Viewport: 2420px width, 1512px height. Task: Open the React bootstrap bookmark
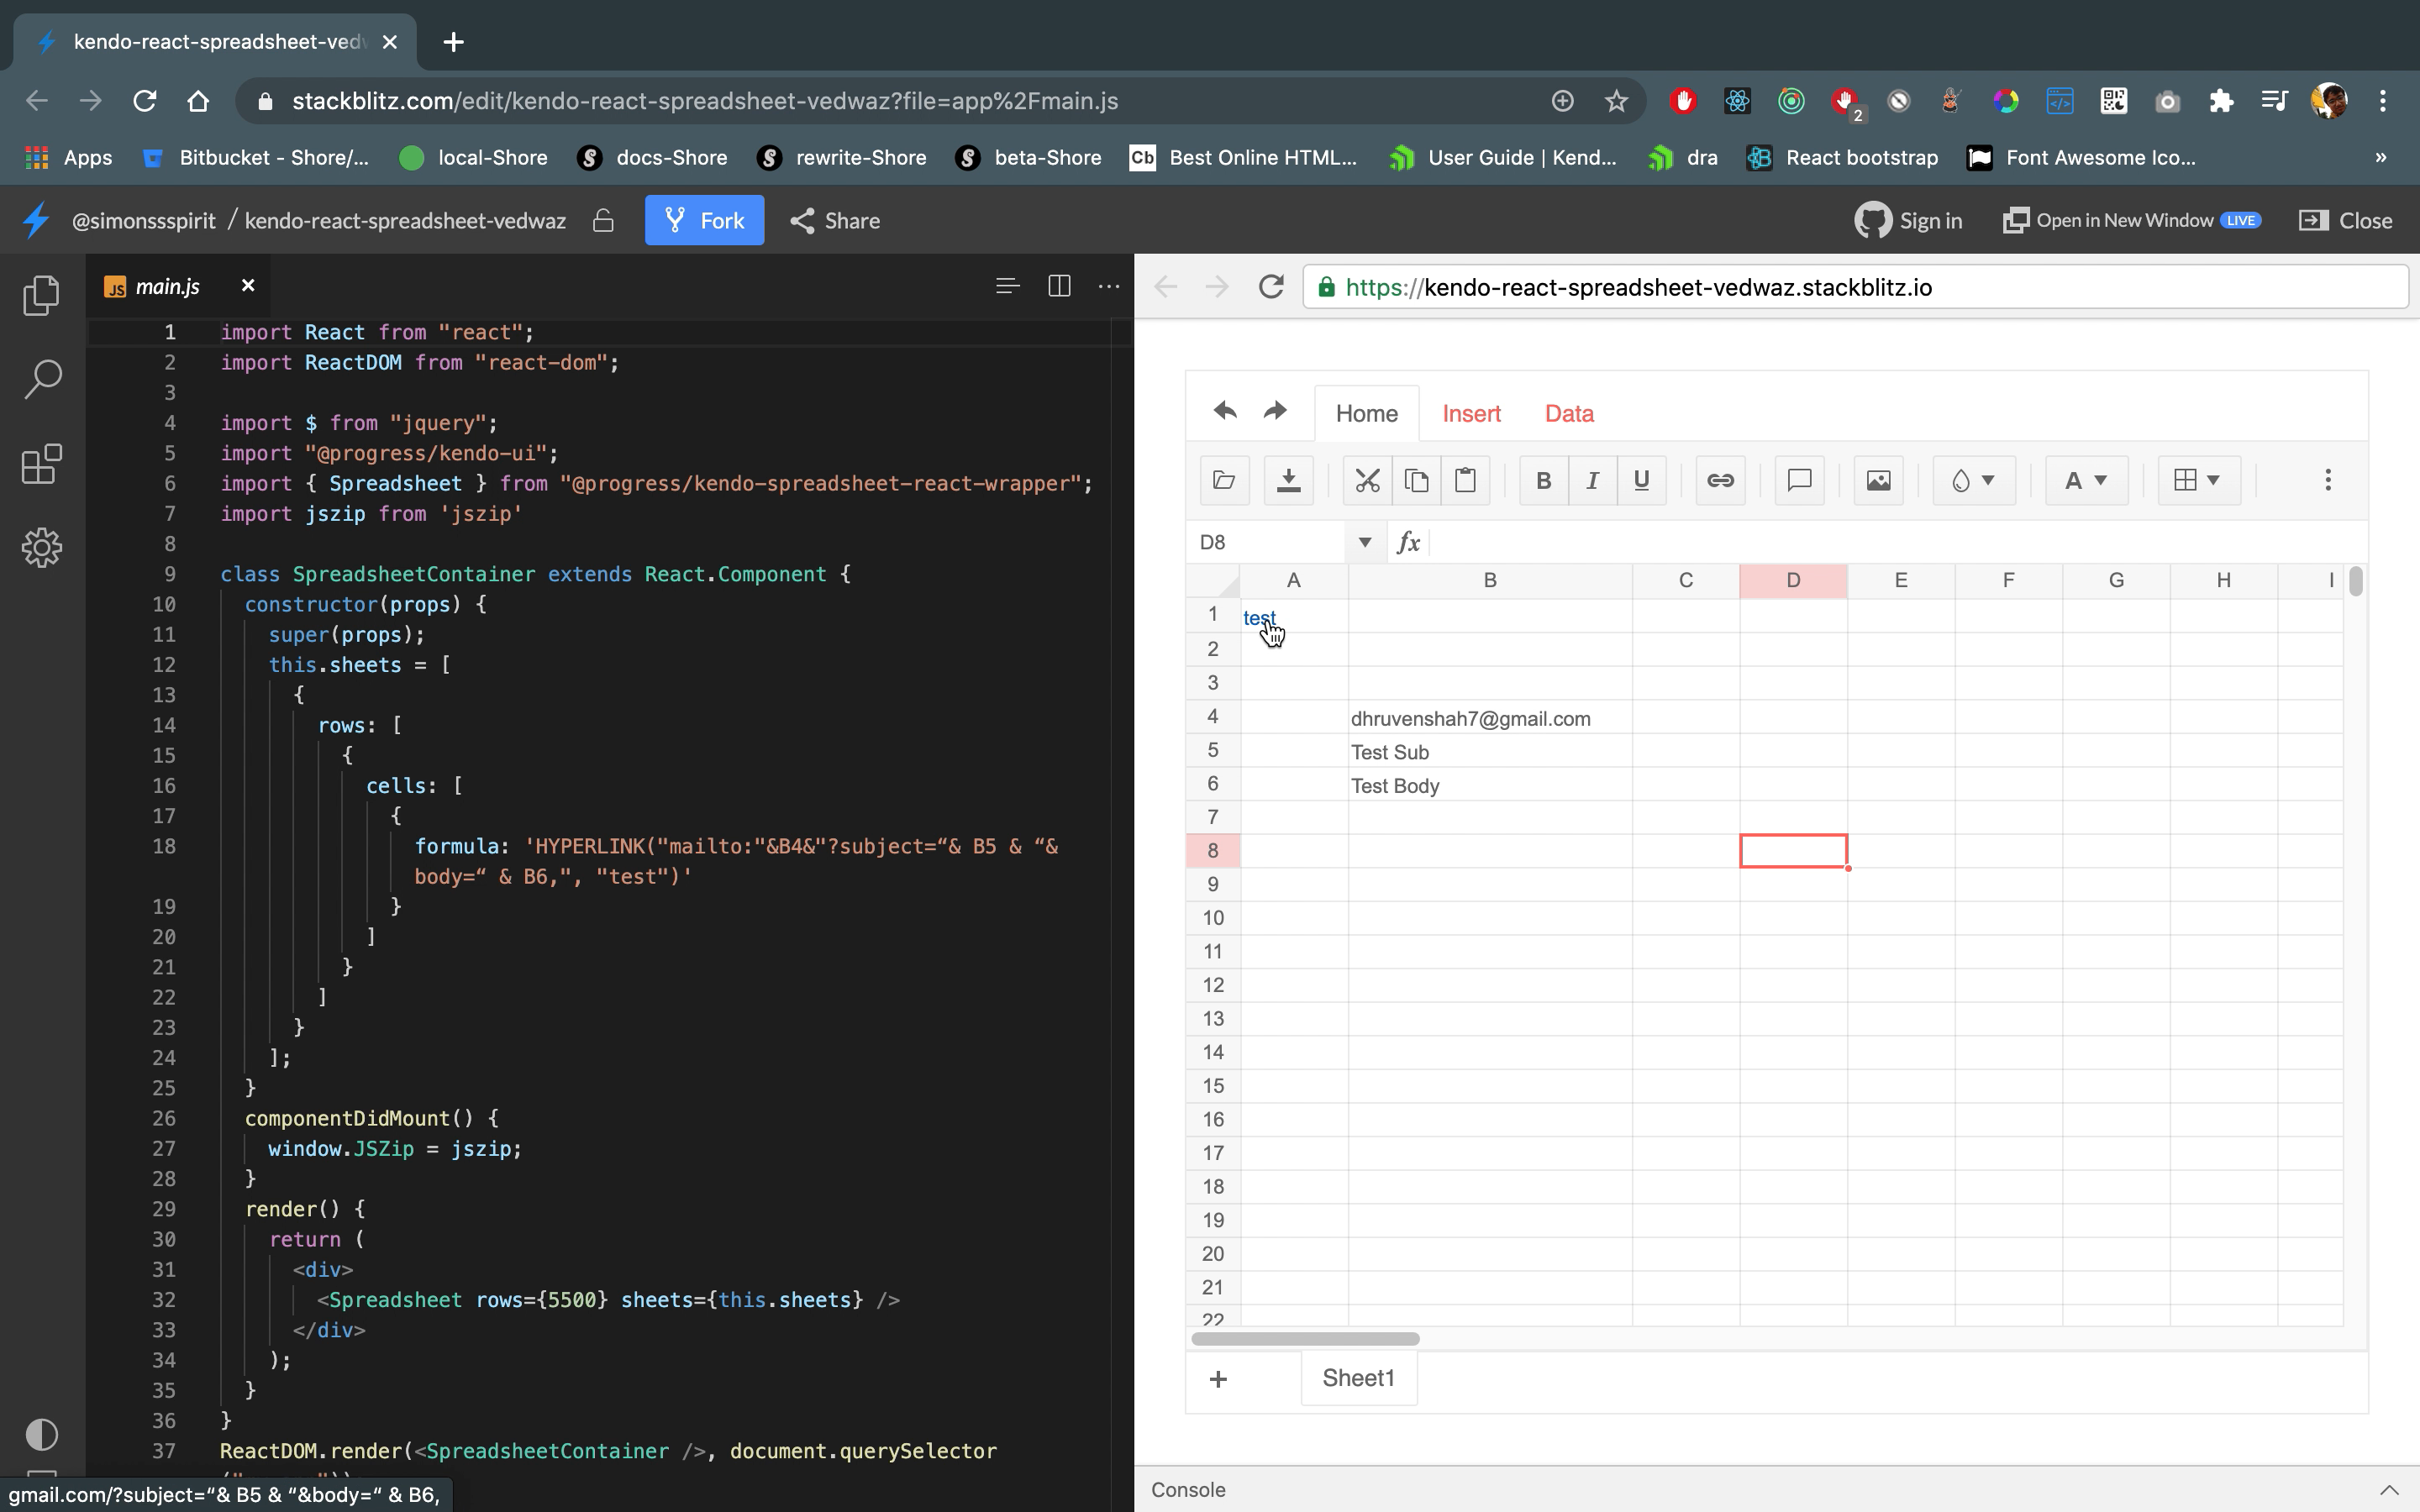pos(1842,158)
